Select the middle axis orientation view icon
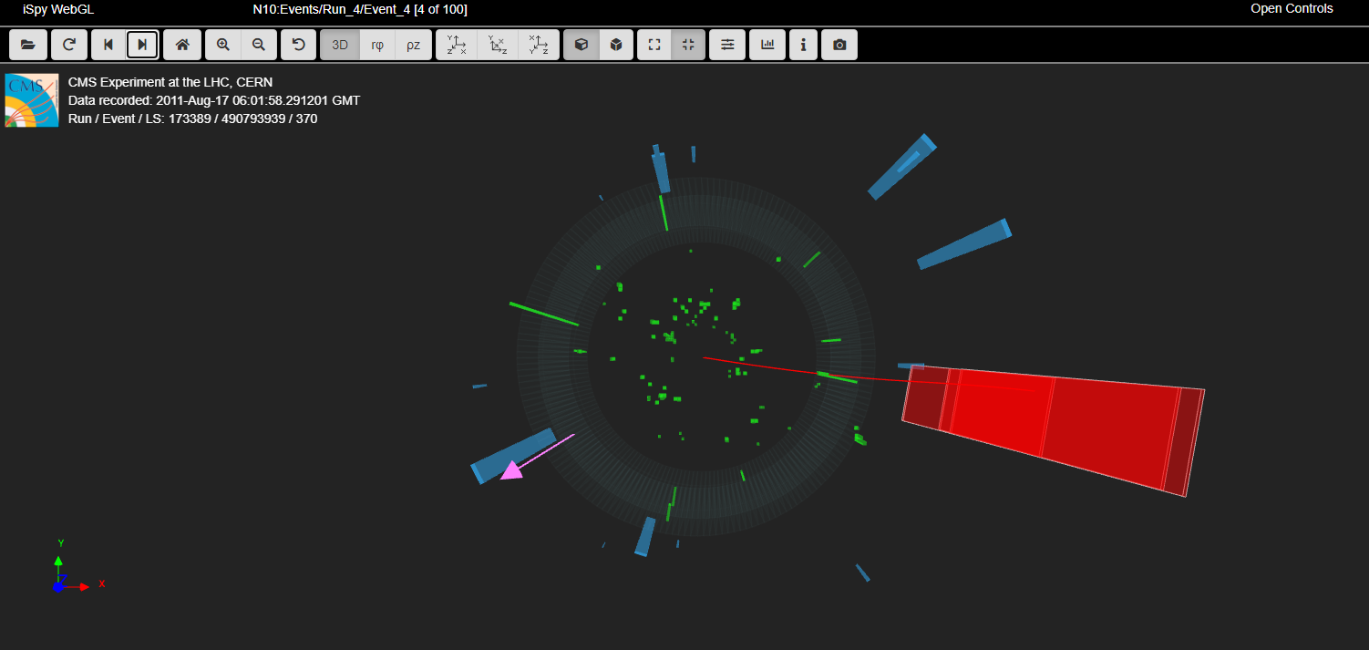Viewport: 1369px width, 650px height. [x=498, y=45]
